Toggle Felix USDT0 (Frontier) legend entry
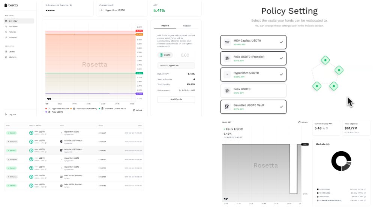This screenshot has width=375, height=210. point(84,109)
